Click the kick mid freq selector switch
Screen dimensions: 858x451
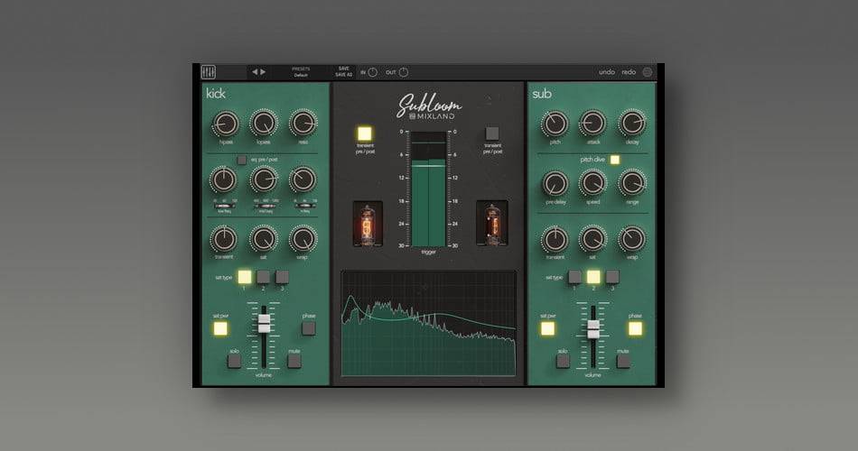click(266, 206)
